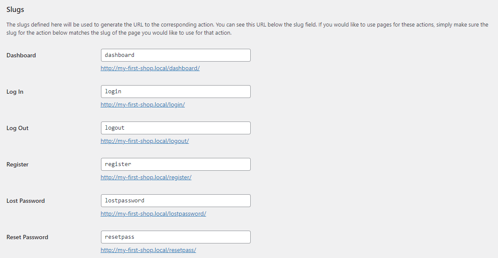Click the Slugs section heading

[15, 9]
